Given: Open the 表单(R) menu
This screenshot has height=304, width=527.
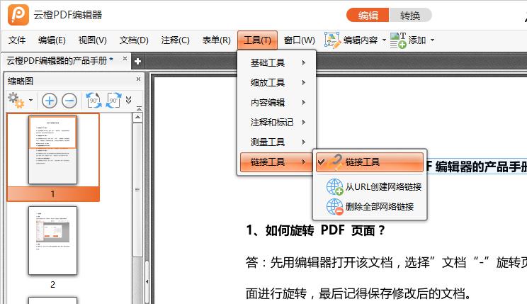Looking at the screenshot, I should pyautogui.click(x=217, y=40).
